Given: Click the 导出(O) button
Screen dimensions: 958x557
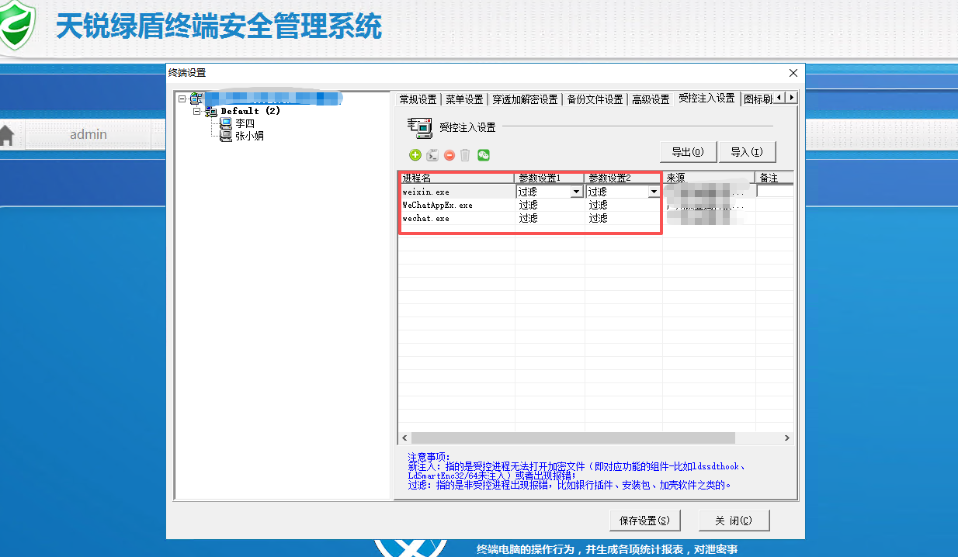Looking at the screenshot, I should point(687,152).
